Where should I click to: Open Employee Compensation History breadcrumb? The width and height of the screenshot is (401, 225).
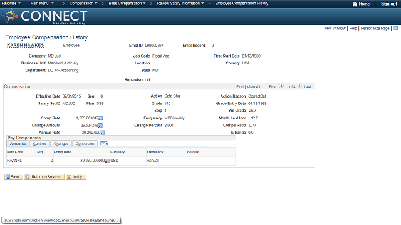click(242, 4)
